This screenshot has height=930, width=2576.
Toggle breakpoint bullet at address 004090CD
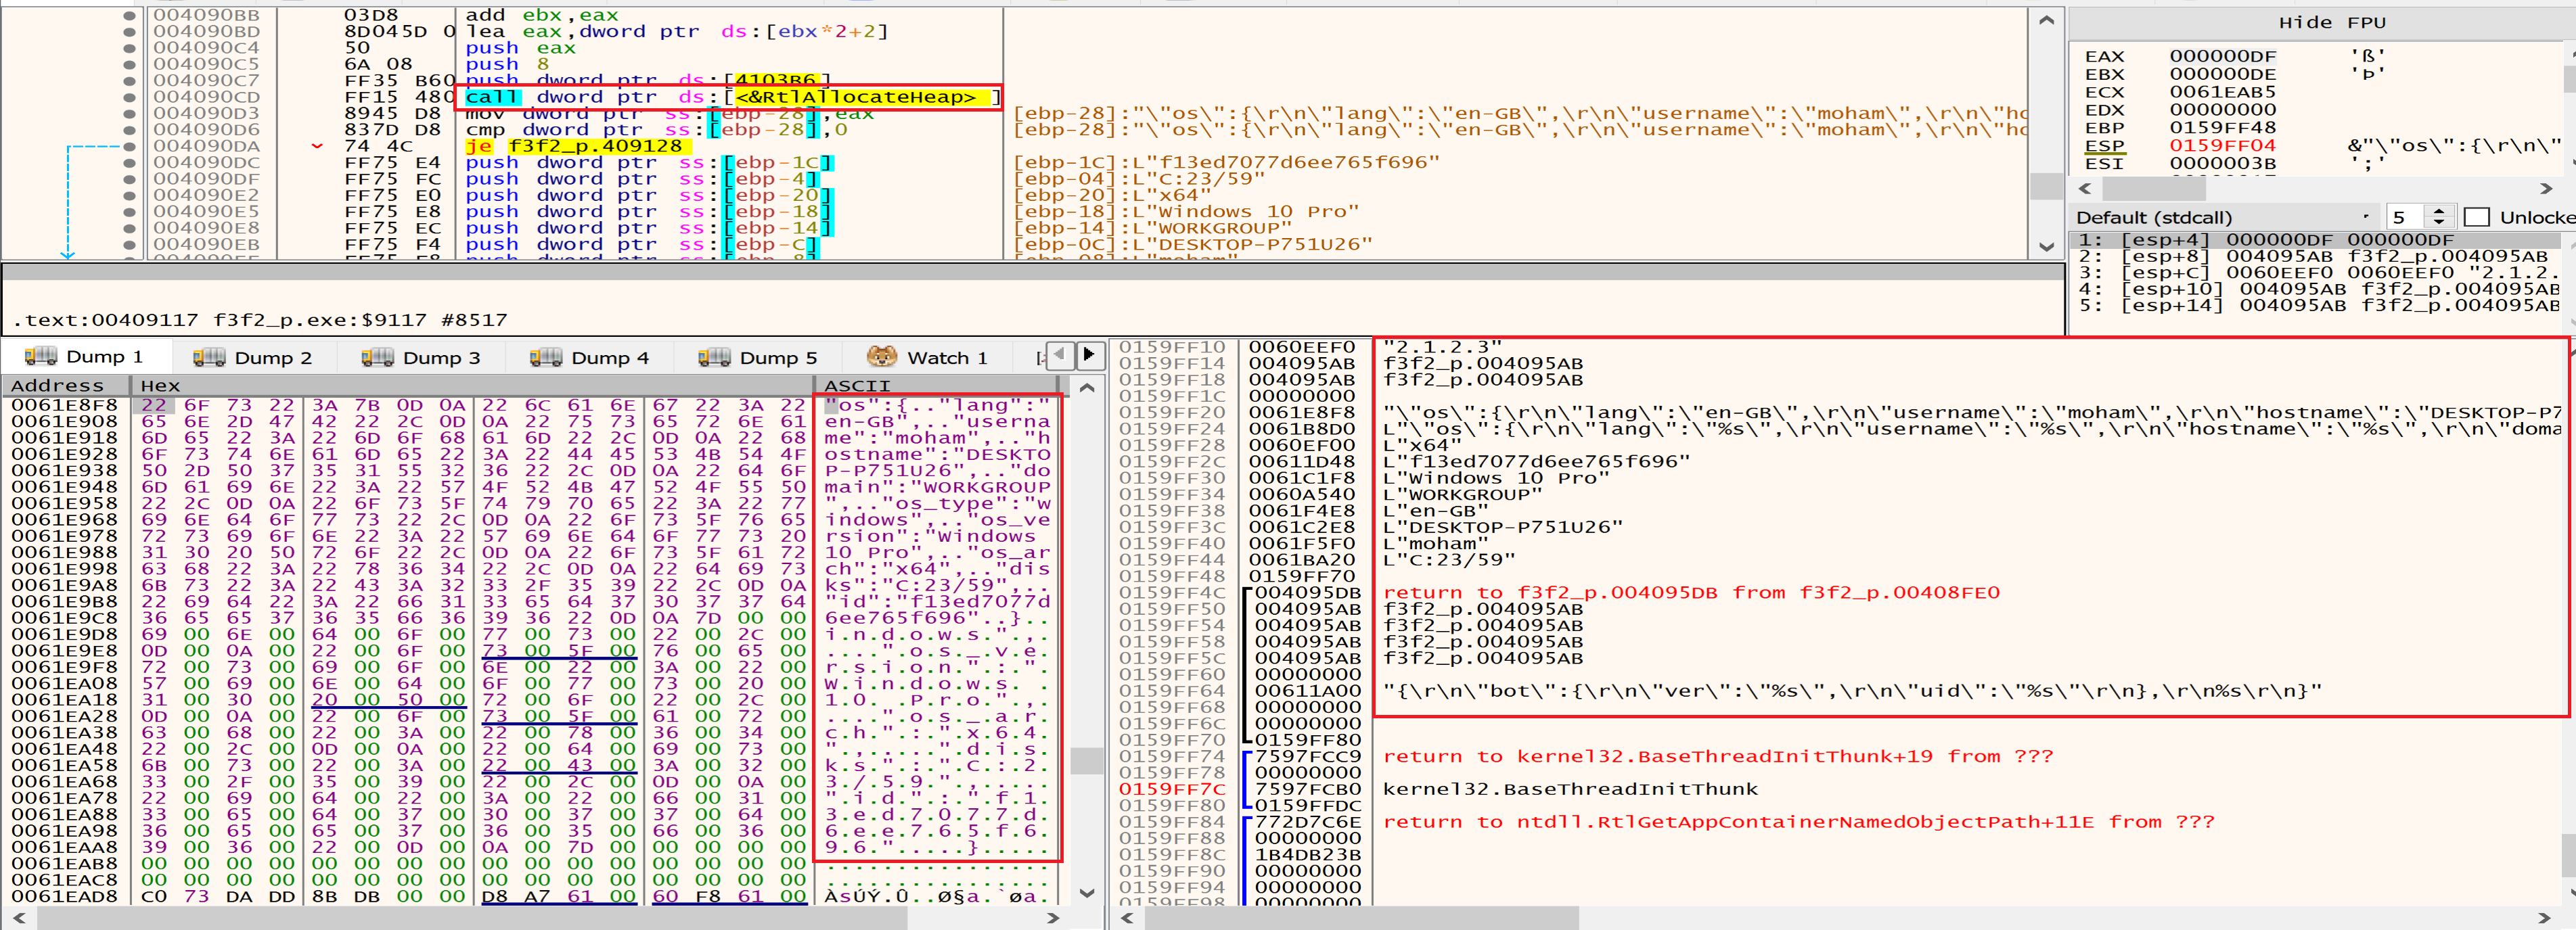click(x=129, y=97)
